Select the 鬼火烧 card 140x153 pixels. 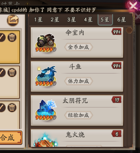77,138
